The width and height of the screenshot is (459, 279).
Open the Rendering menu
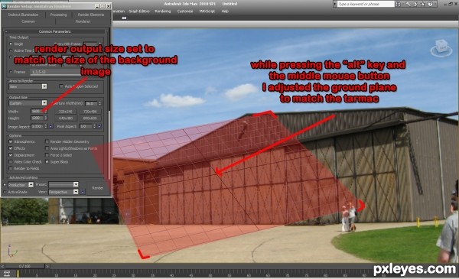(x=163, y=11)
